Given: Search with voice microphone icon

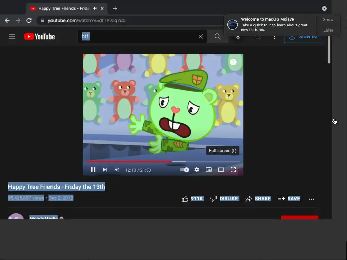Looking at the screenshot, I should [x=238, y=37].
